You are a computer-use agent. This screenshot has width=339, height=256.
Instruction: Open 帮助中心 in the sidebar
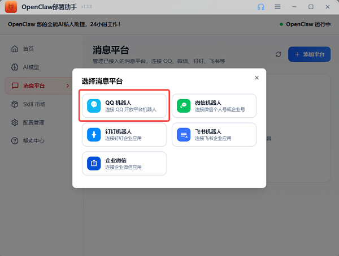pyautogui.click(x=42, y=141)
